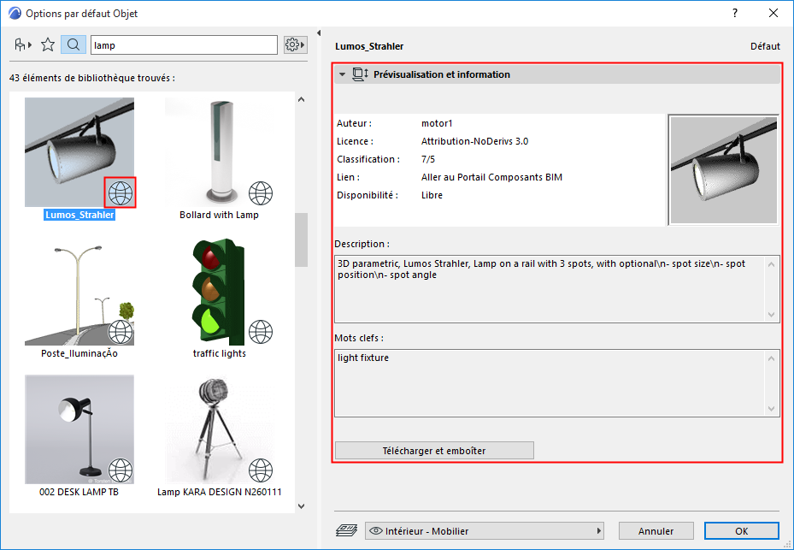Confirm with the OK button

[x=741, y=530]
